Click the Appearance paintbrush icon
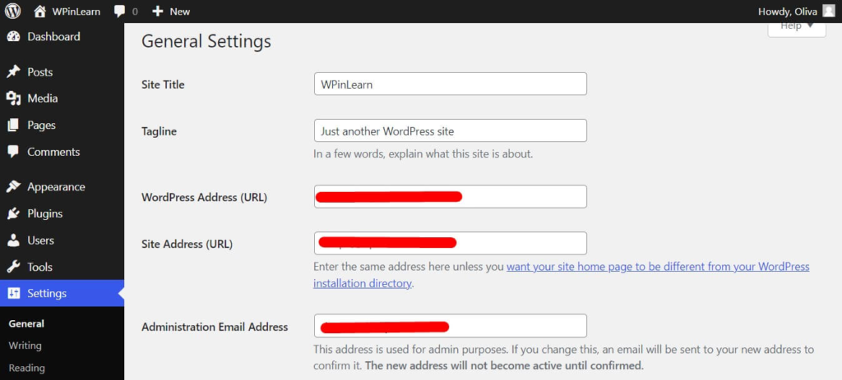 click(13, 187)
